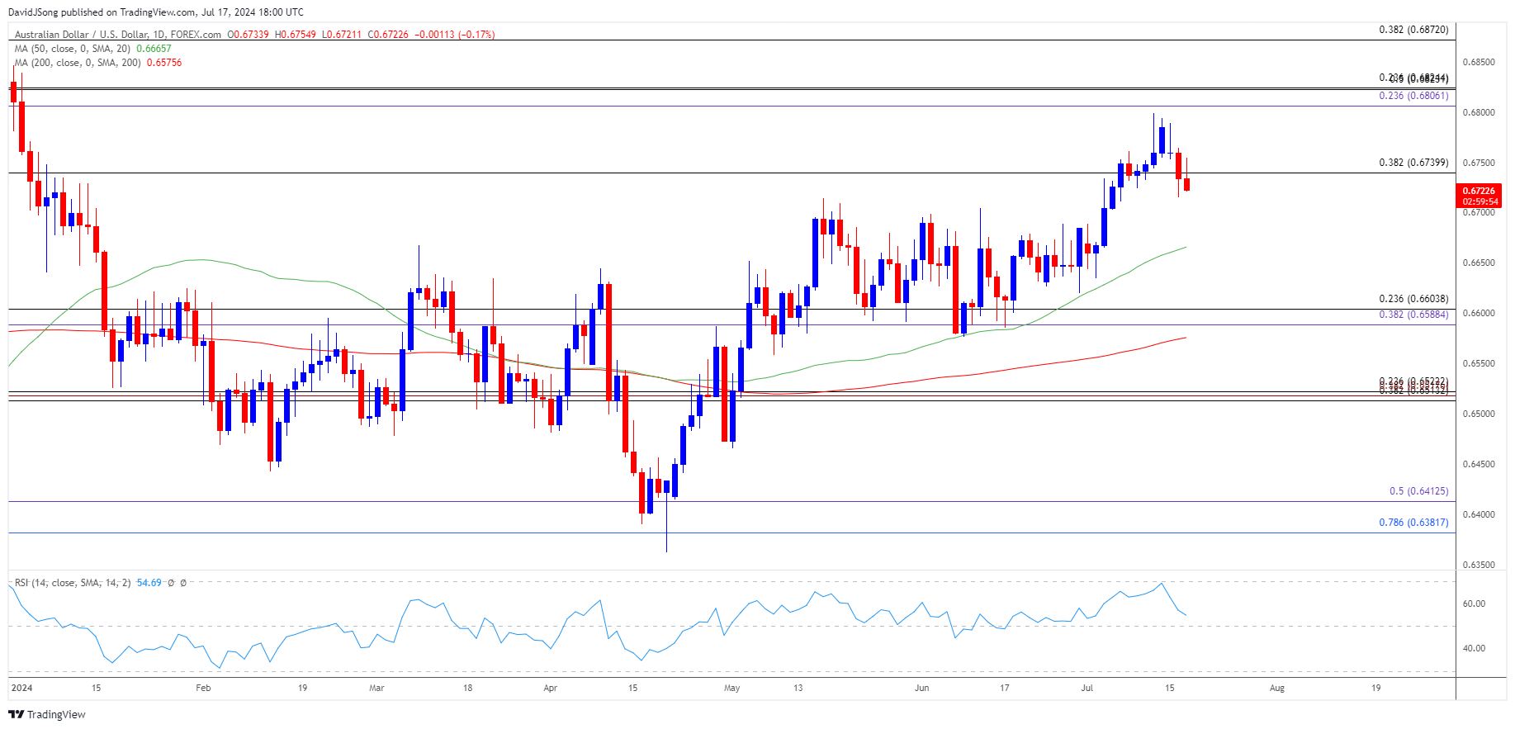
Task: Click the 0.65500 price axis label
Action: click(1479, 363)
